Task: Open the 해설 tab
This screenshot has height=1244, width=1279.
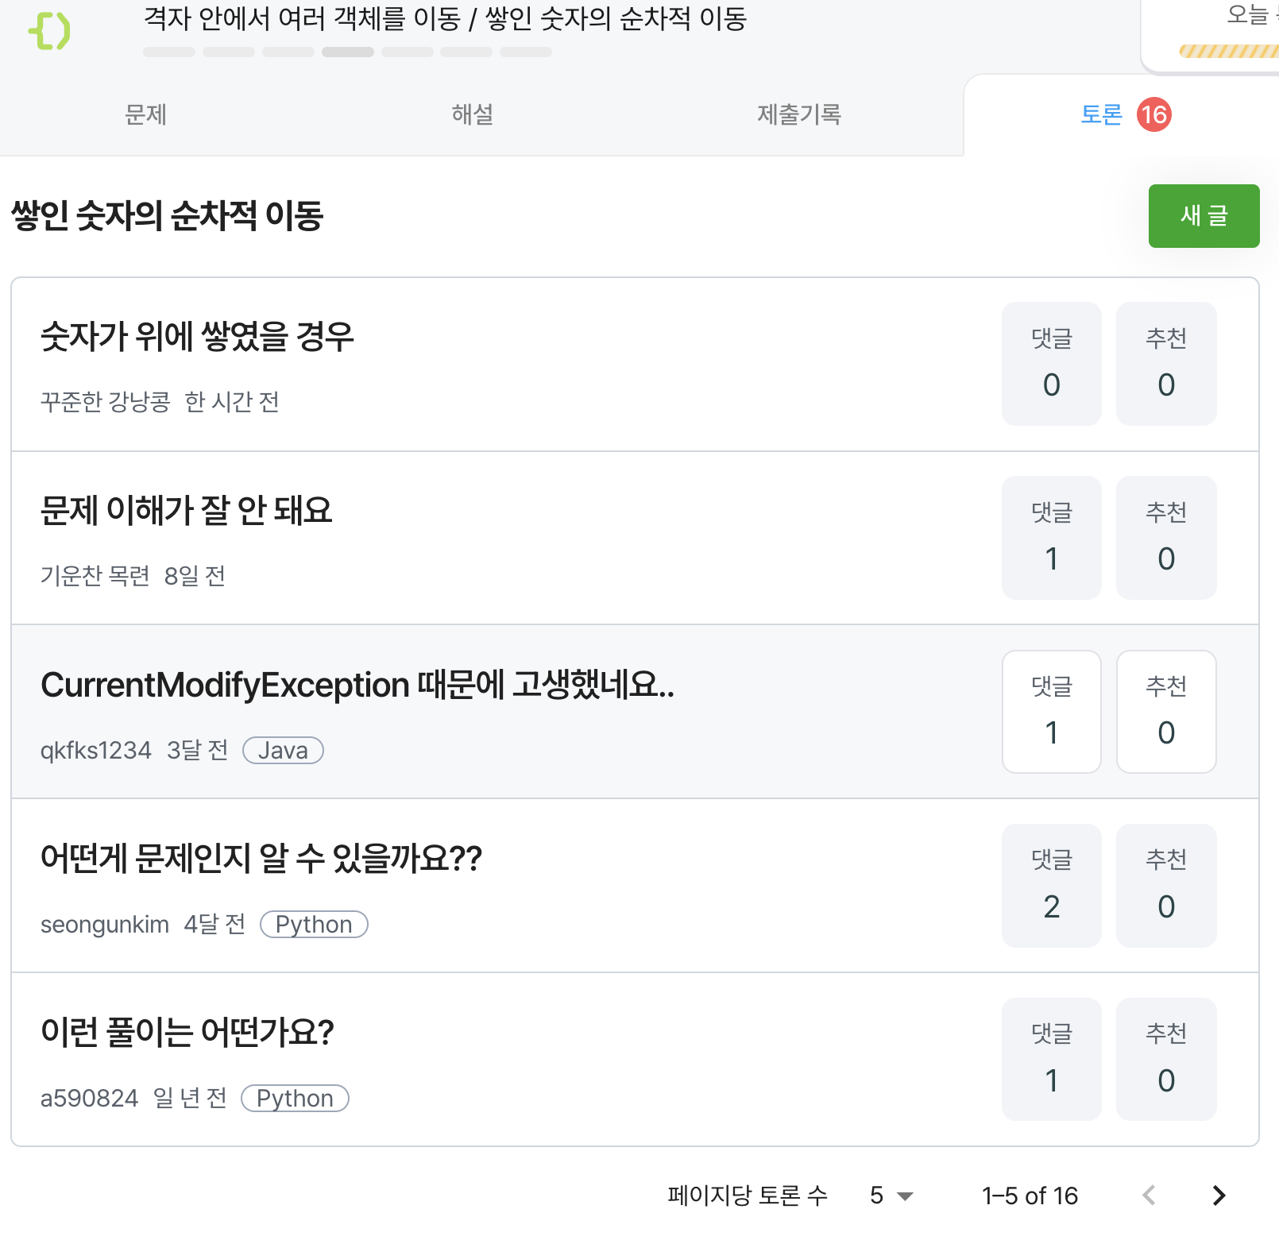Action: [x=473, y=115]
